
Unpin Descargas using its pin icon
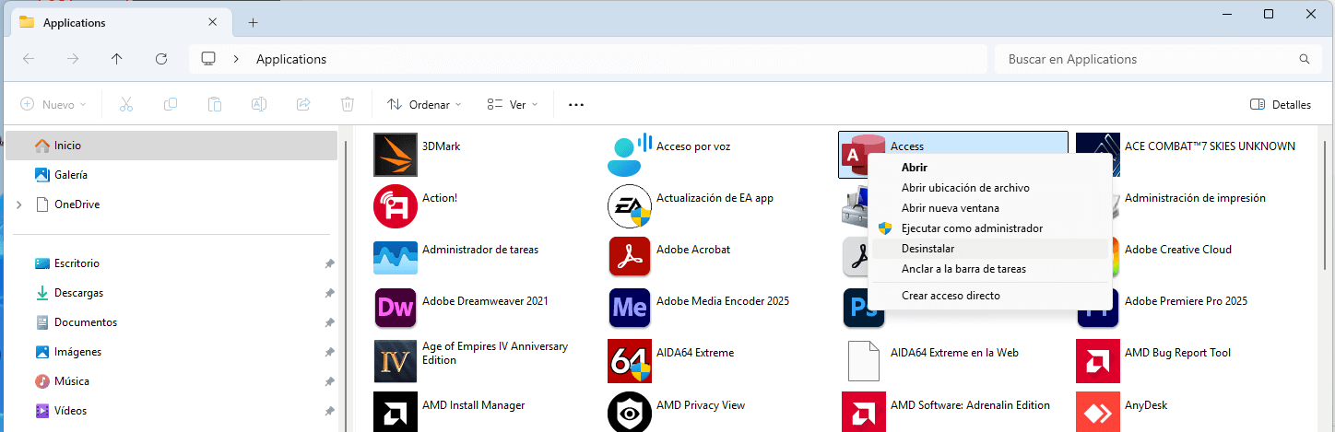point(329,293)
